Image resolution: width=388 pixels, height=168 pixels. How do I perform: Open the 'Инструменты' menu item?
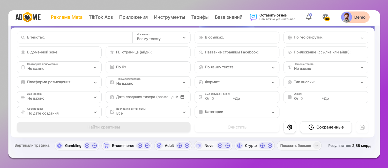[x=169, y=17]
